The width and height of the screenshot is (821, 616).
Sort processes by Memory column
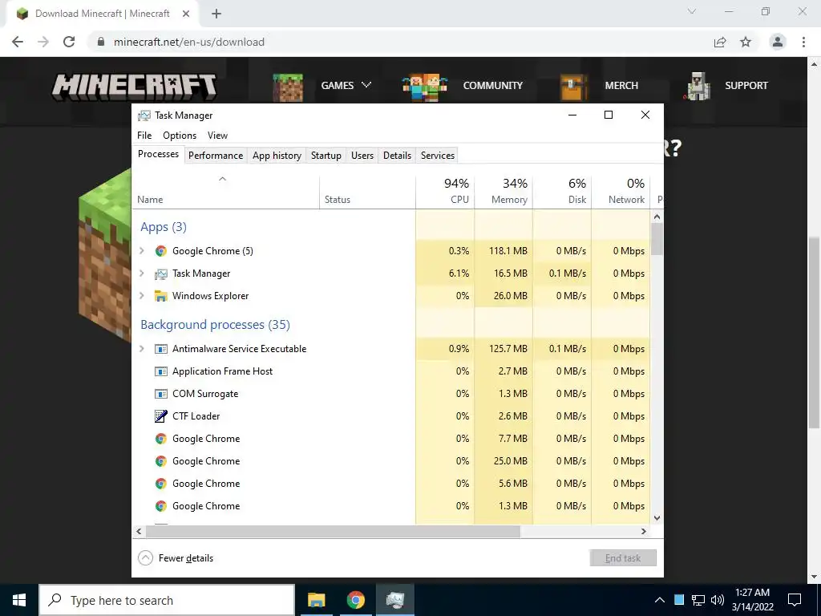coord(504,192)
